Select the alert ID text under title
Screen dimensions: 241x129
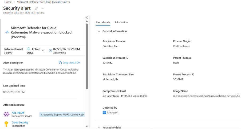tap(24, 13)
